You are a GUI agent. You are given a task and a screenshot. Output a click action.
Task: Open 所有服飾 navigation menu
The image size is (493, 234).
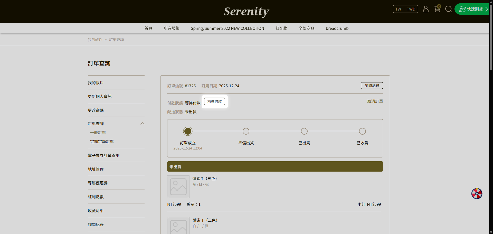tap(171, 28)
